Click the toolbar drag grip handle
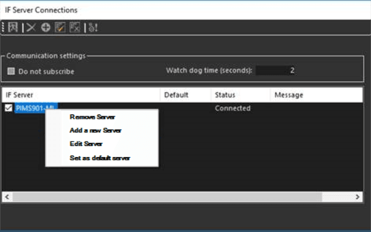Image resolution: width=371 pixels, height=232 pixels. (x=3, y=28)
